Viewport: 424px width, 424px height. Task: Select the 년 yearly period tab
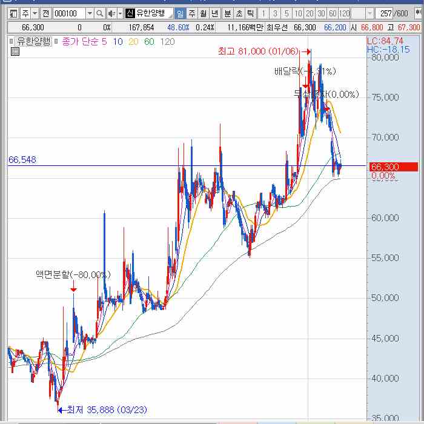(x=214, y=13)
